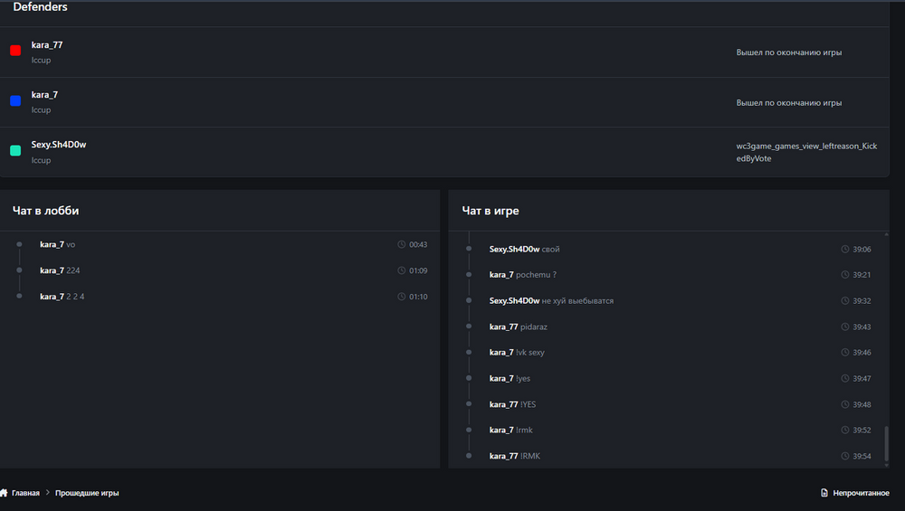Click the blue color square for kara_7

point(15,100)
